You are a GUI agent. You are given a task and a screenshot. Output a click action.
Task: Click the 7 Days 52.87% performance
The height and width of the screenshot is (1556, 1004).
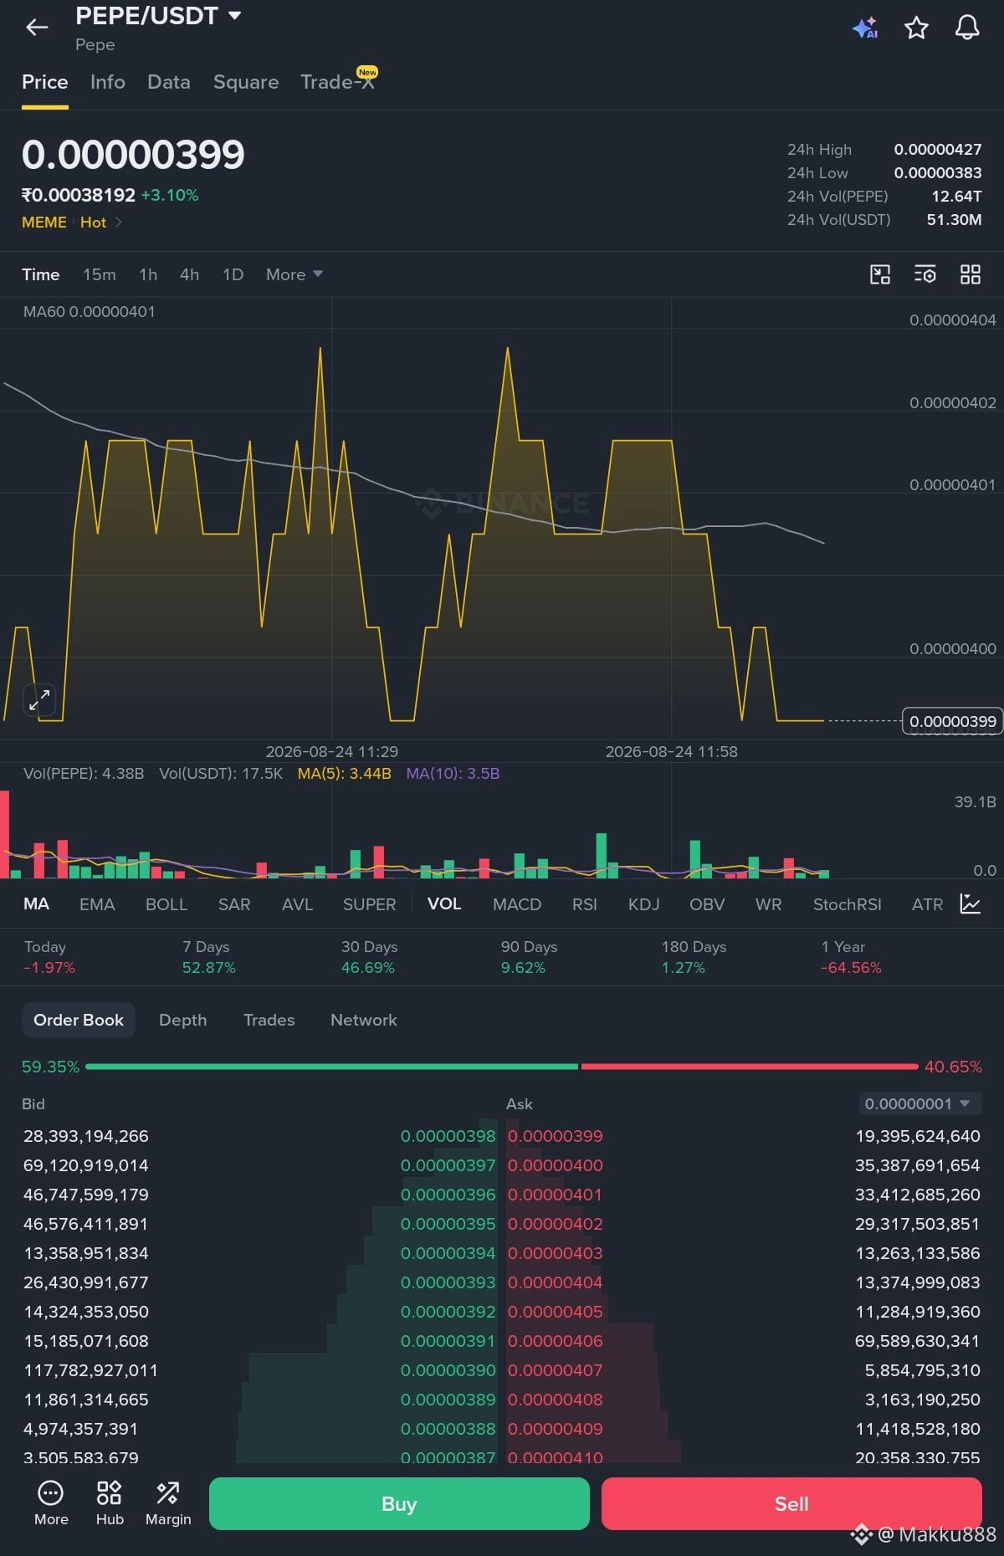[x=209, y=957]
